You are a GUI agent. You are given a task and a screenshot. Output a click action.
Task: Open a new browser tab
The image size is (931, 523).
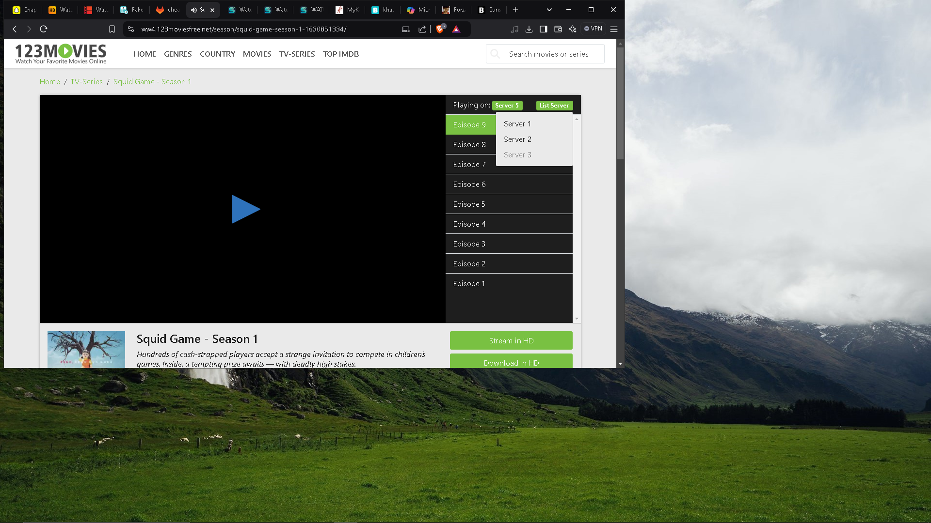coord(515,10)
